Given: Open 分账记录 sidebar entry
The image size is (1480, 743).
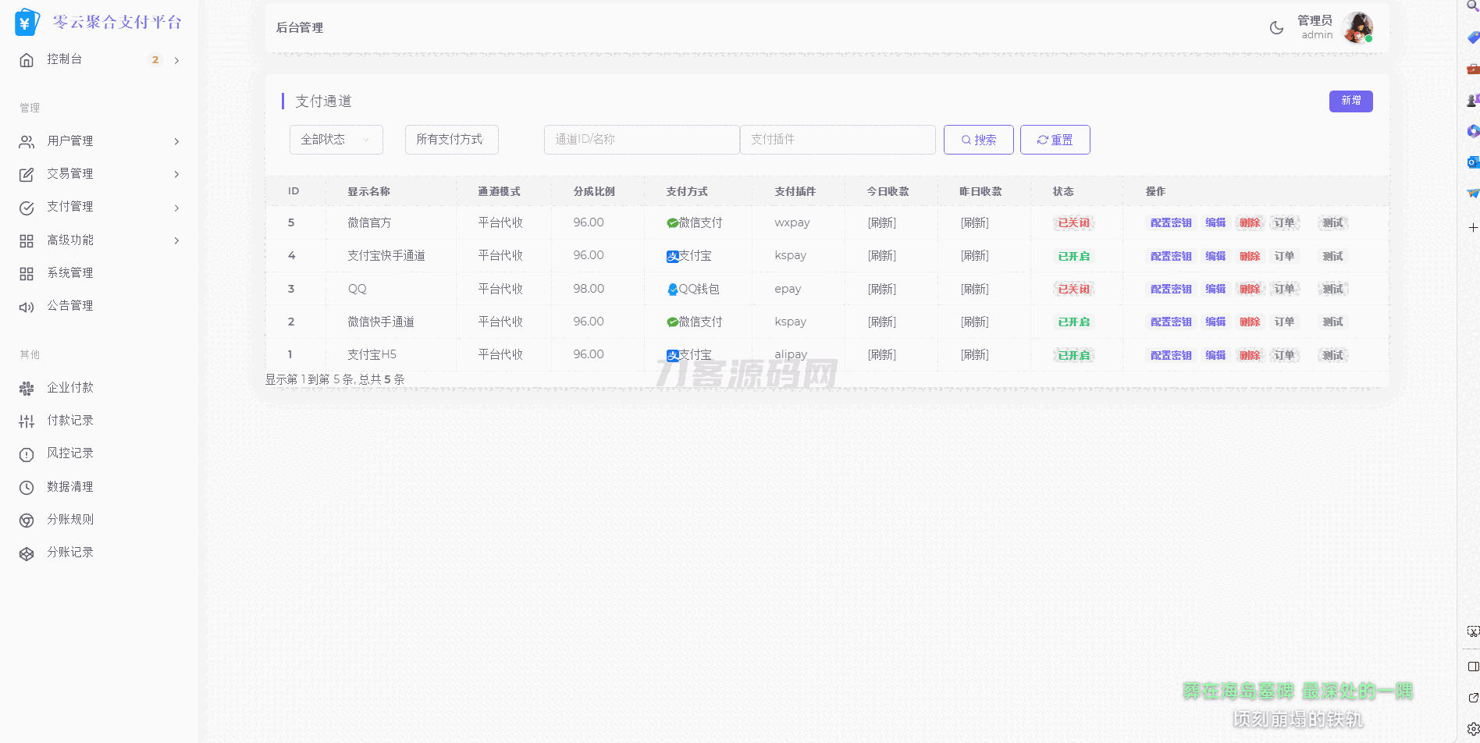Looking at the screenshot, I should [70, 553].
